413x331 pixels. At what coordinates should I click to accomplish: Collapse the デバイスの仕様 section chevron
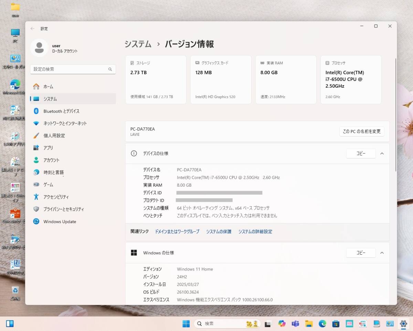tap(382, 154)
